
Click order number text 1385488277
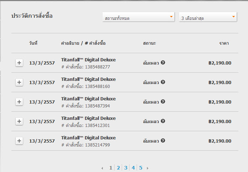click(x=97, y=67)
